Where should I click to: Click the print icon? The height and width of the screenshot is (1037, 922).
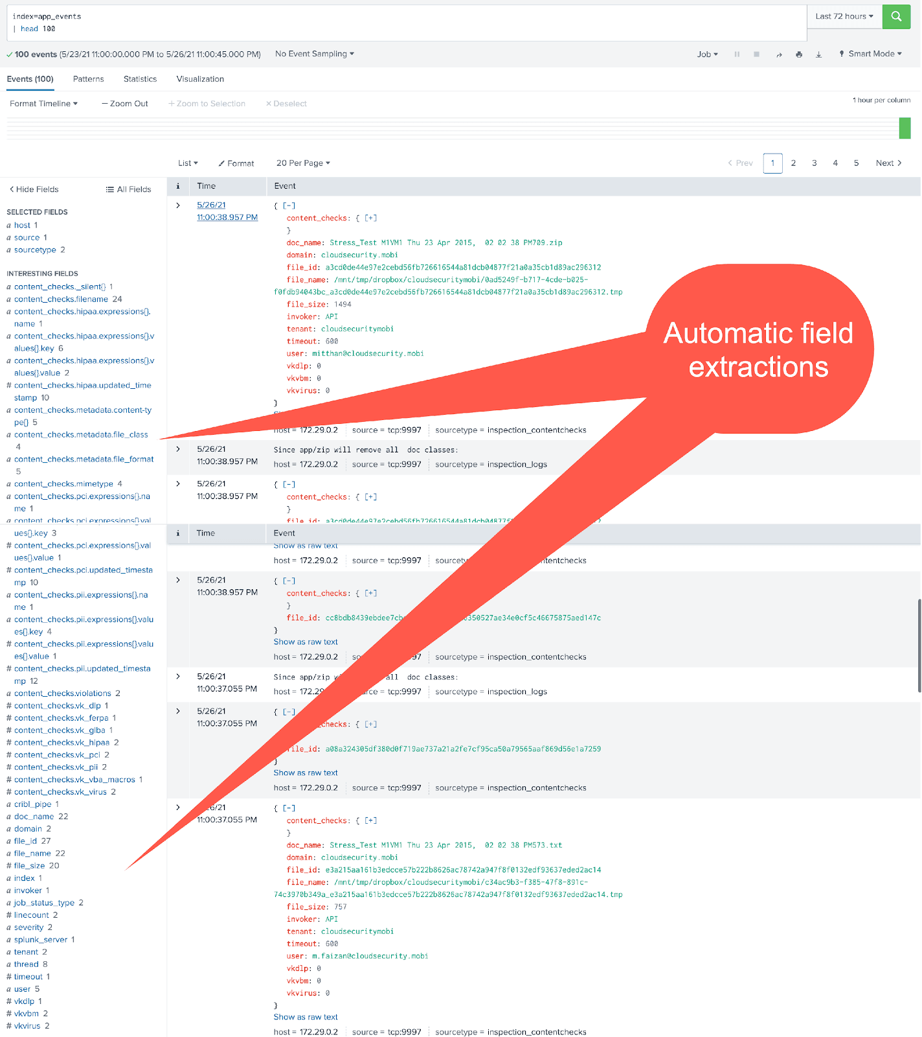click(x=799, y=54)
